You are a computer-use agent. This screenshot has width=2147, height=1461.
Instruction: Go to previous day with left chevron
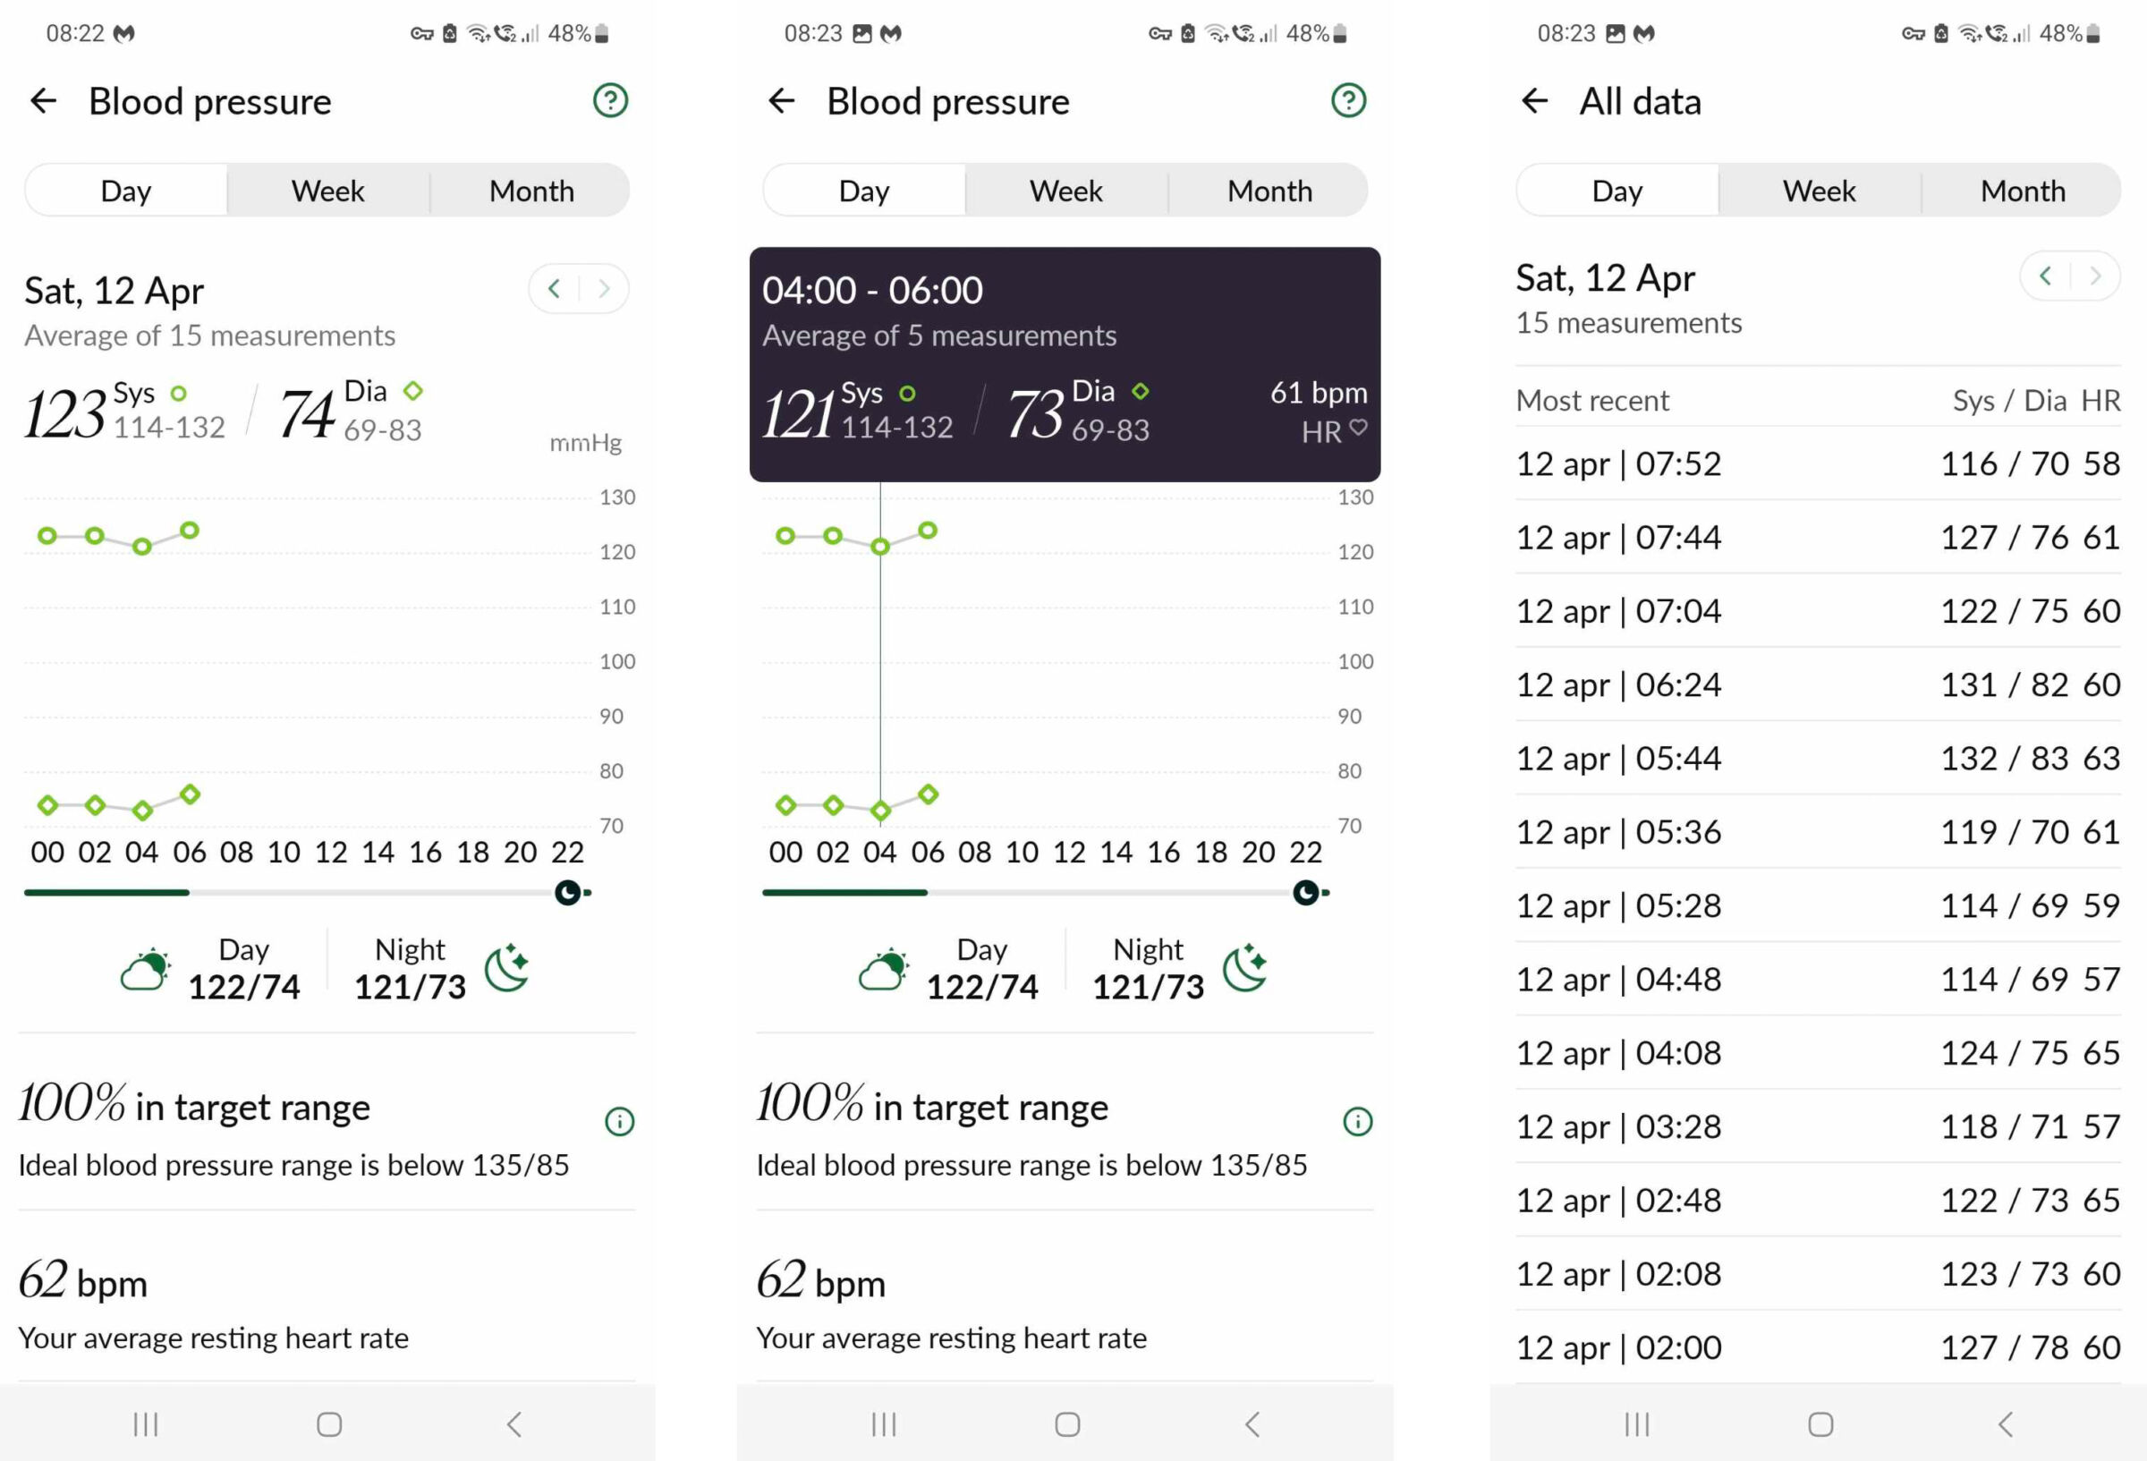[x=555, y=288]
